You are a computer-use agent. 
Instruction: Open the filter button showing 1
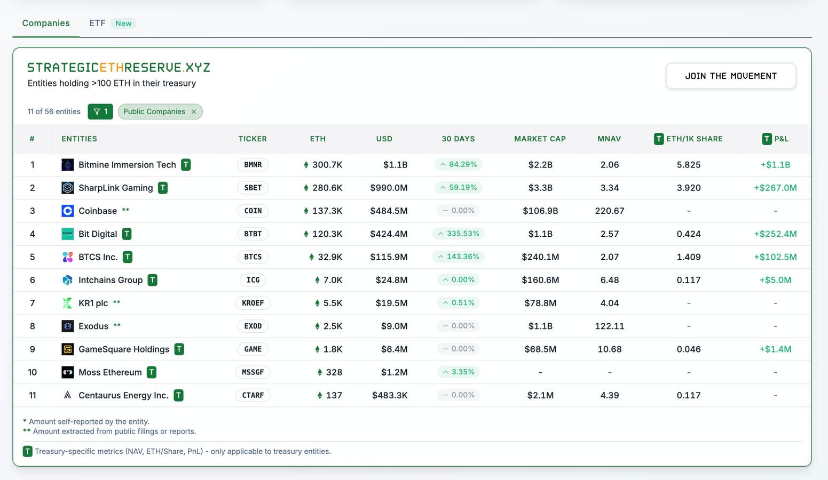[100, 111]
